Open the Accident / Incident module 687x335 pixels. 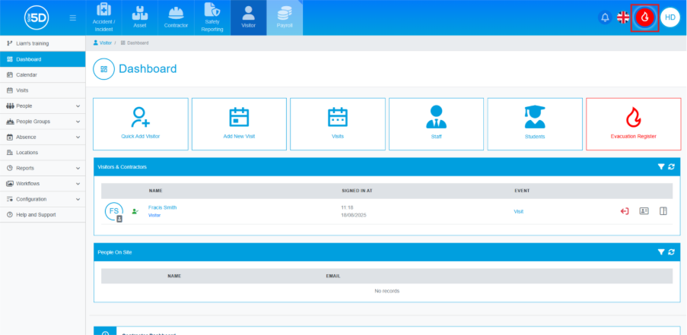pyautogui.click(x=103, y=17)
